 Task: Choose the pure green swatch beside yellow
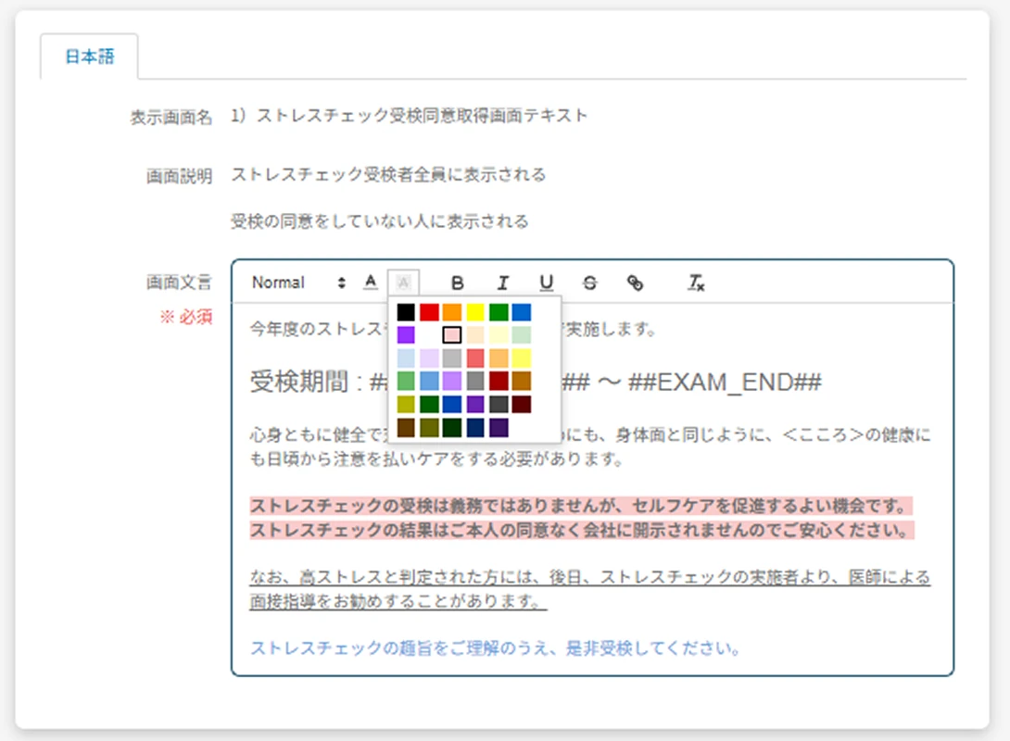pyautogui.click(x=499, y=312)
